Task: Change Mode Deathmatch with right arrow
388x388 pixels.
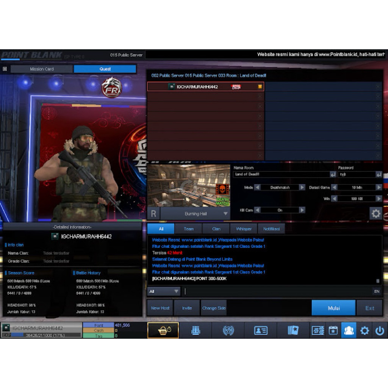Action: tap(302, 187)
